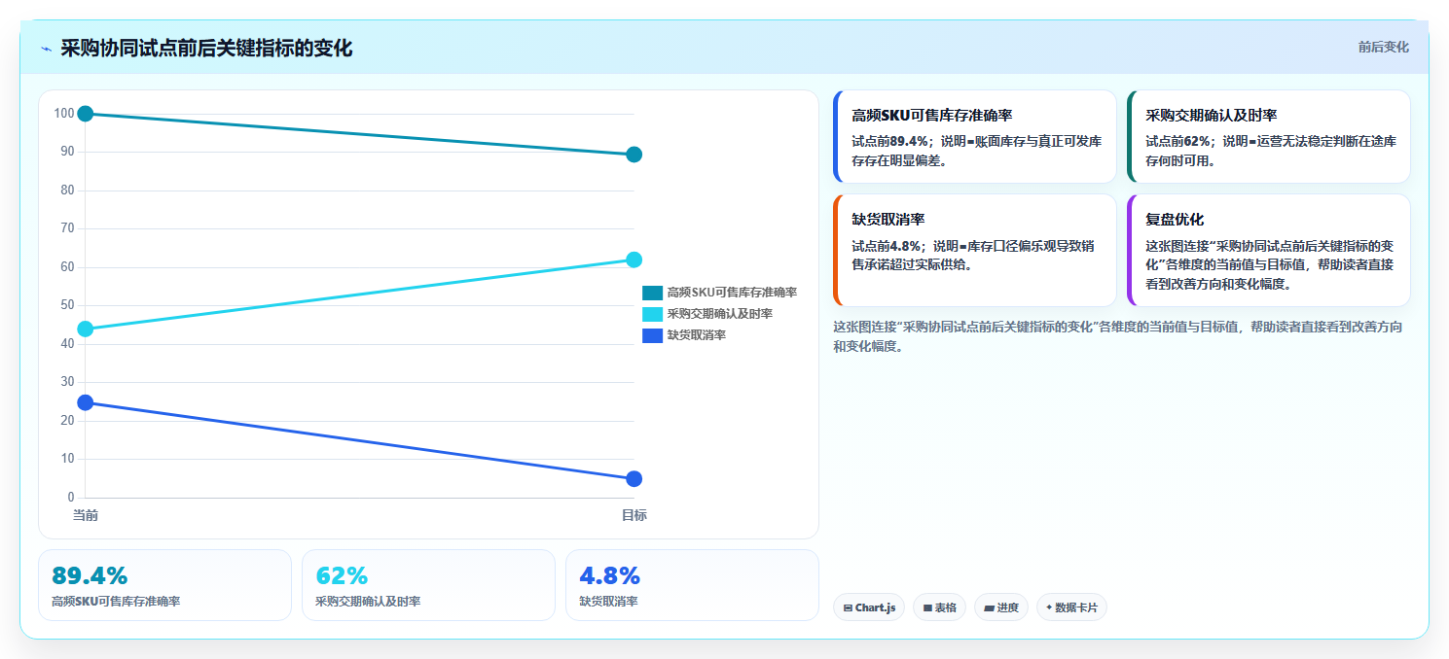Viewport: 1449px width, 659px height.
Task: Click the y-axis value 0
Action: (71, 498)
